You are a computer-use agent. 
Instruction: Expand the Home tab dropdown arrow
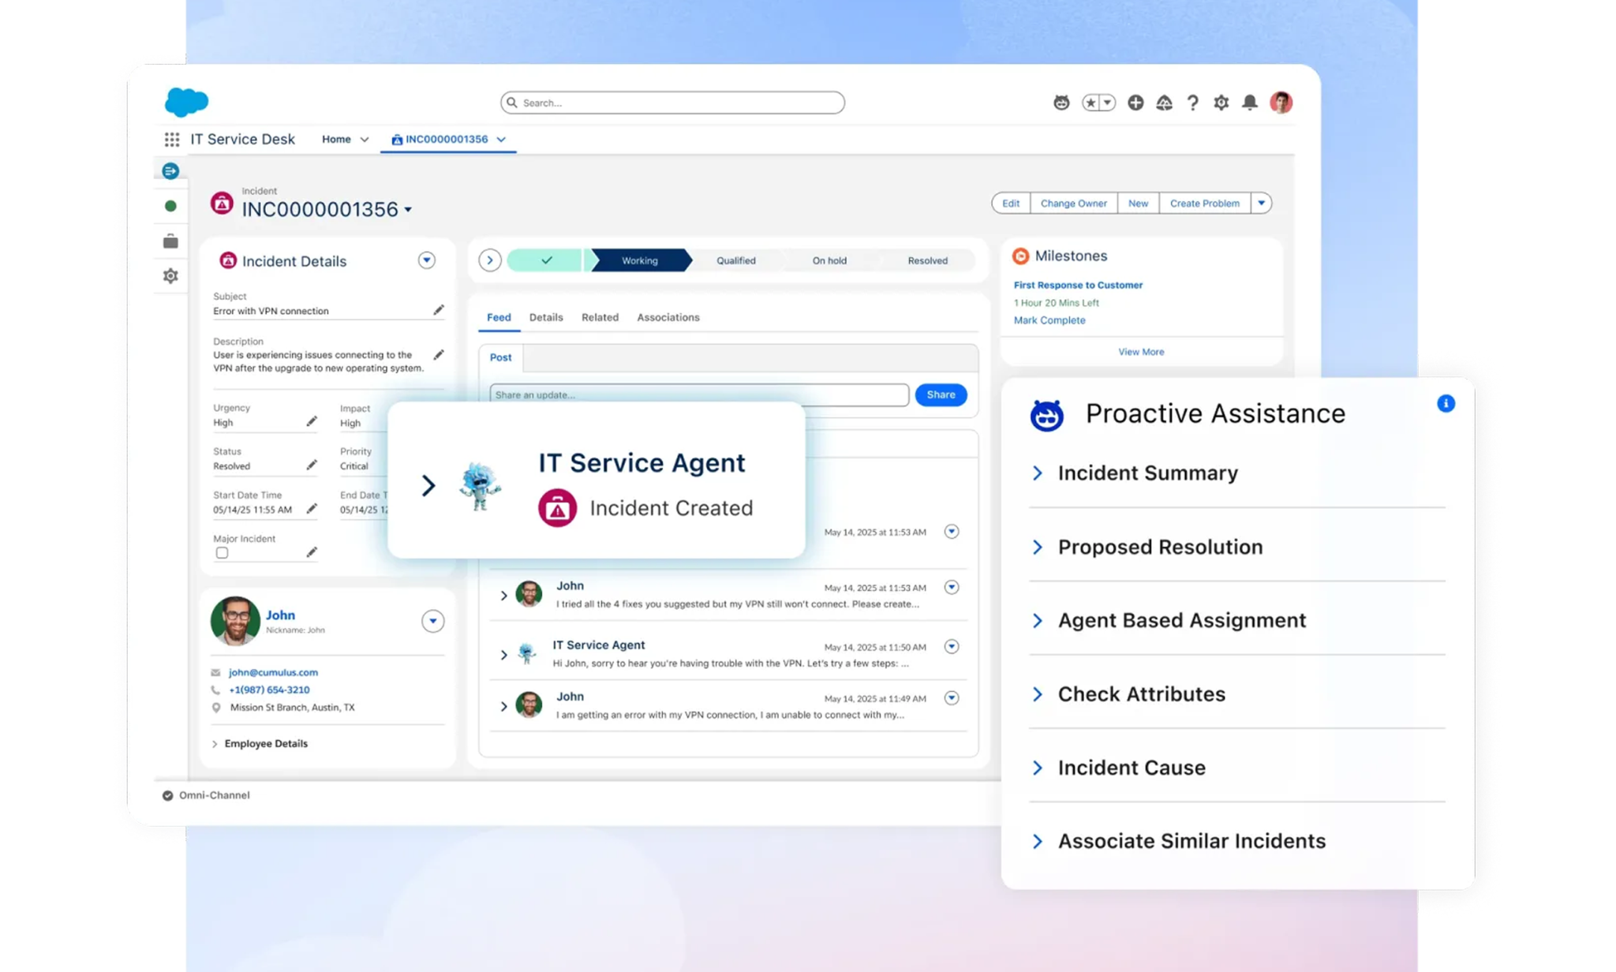point(365,140)
